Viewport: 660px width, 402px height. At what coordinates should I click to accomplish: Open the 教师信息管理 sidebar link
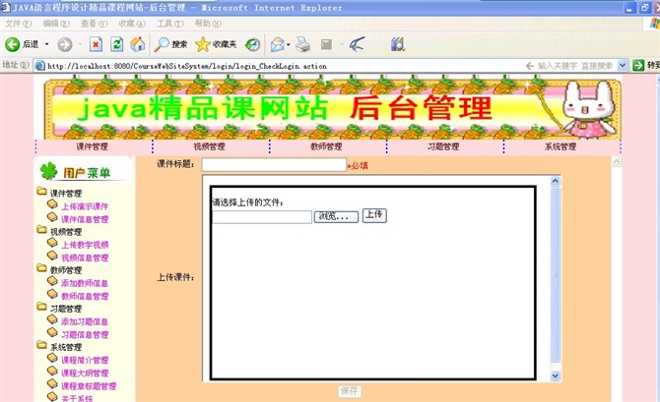point(85,296)
